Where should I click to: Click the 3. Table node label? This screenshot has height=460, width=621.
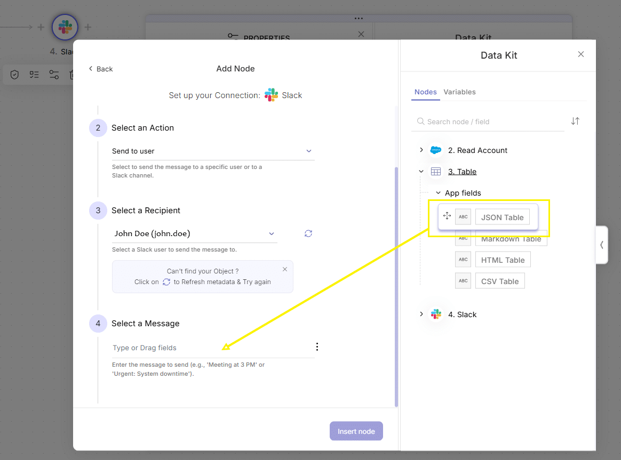[462, 172]
